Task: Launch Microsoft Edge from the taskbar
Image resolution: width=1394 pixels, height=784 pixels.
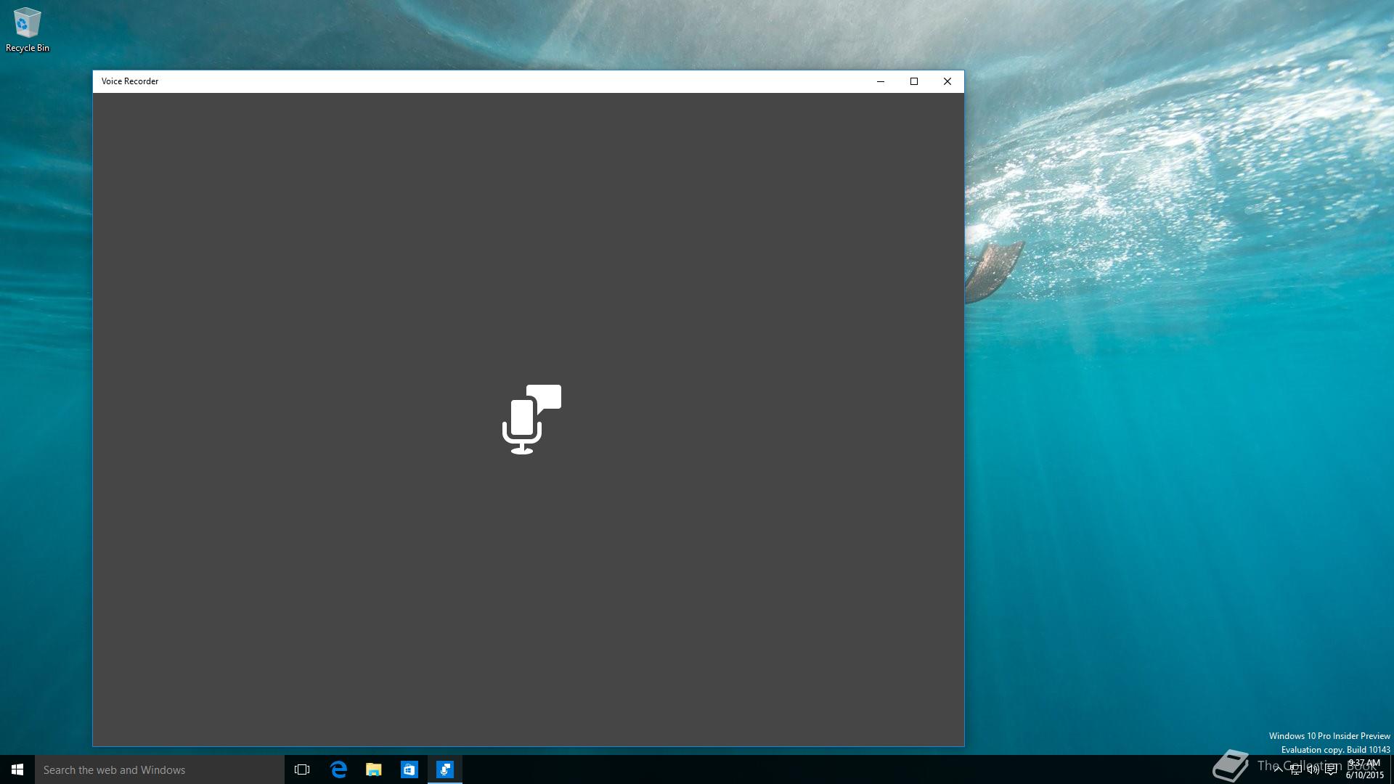Action: (338, 769)
